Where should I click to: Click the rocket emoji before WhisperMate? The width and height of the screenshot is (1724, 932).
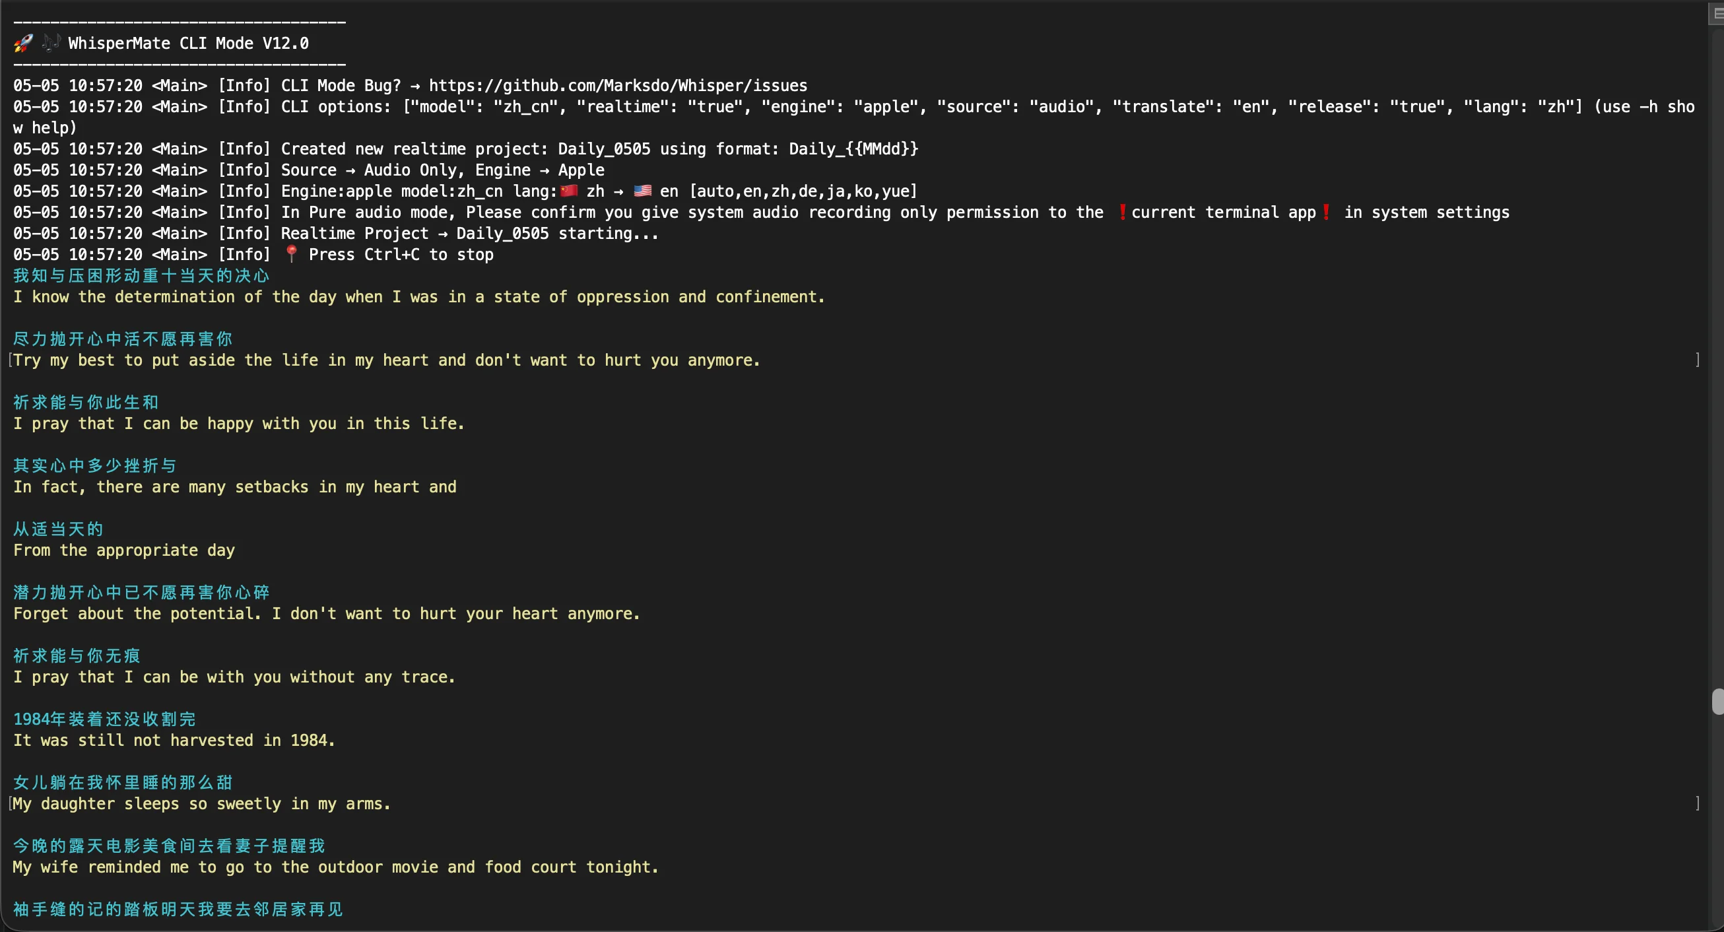22,44
